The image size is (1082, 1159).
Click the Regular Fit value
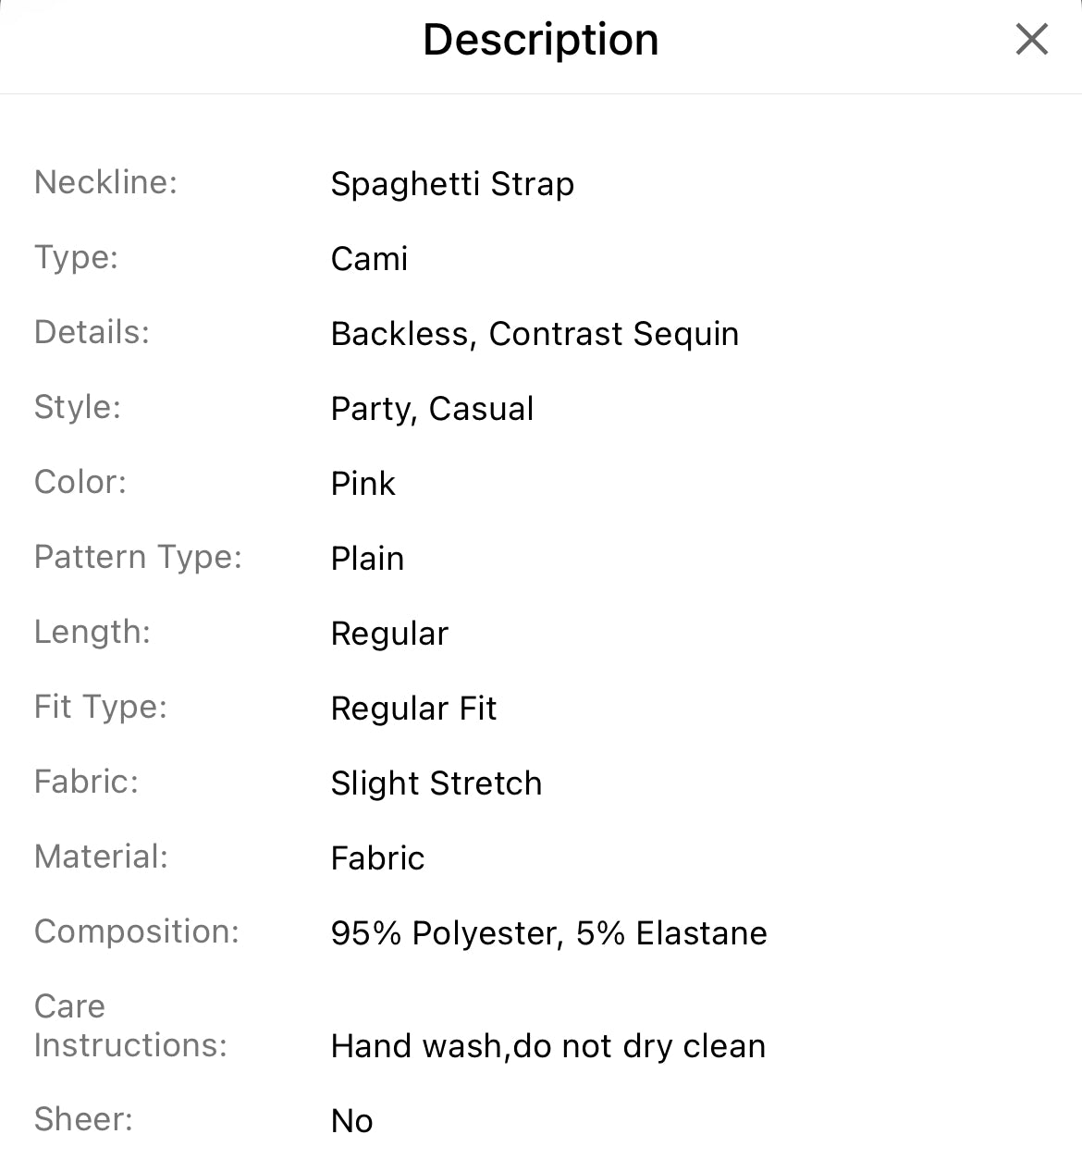pyautogui.click(x=413, y=709)
